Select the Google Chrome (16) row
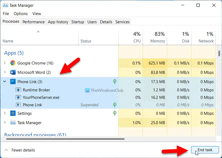Image resolution: width=222 pixels, height=158 pixels. point(108,63)
